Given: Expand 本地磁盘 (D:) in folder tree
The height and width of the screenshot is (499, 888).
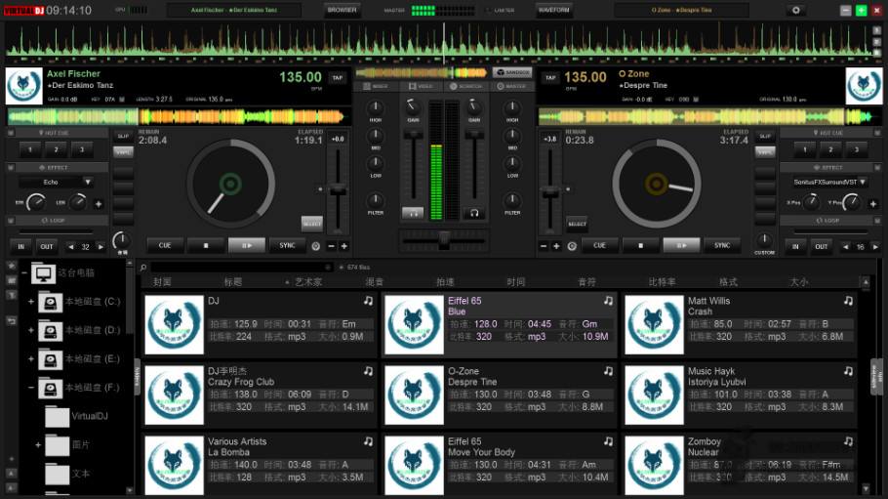Looking at the screenshot, I should (31, 331).
